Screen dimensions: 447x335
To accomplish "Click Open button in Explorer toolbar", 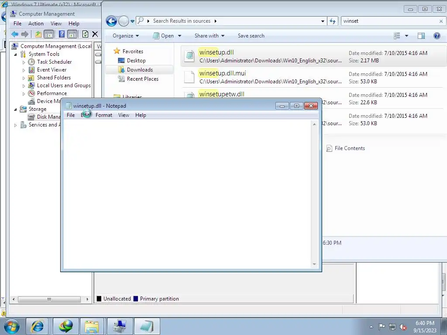I will pos(163,36).
